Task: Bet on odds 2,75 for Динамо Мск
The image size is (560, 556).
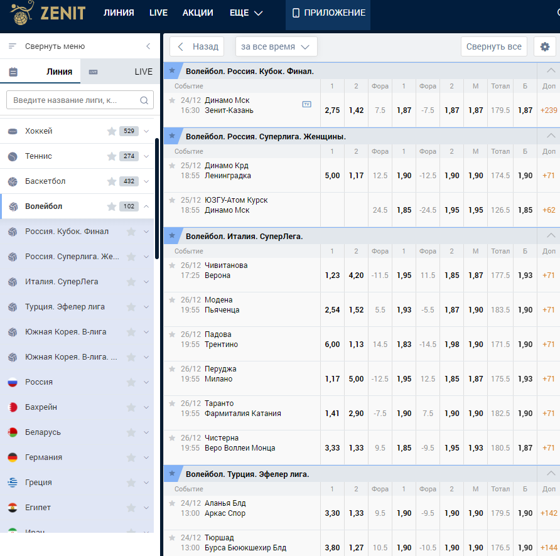Action: pyautogui.click(x=332, y=110)
